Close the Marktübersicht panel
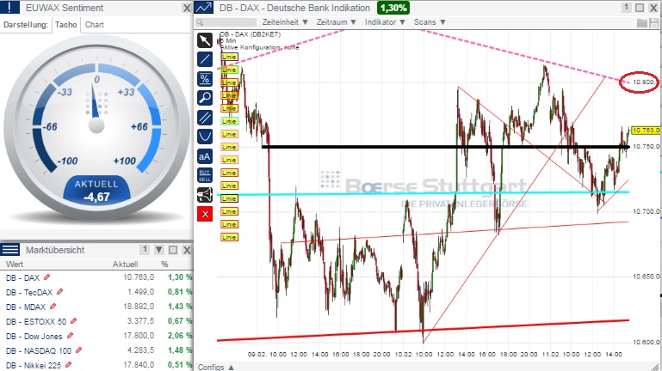The height and width of the screenshot is (371, 662). [187, 250]
